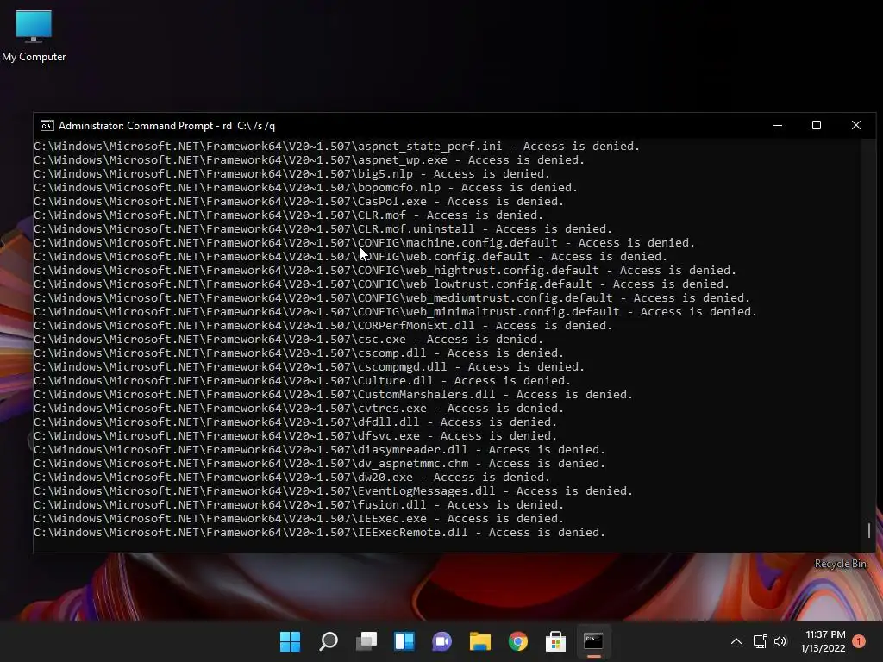Click the fusion.dll output line
883x662 pixels.
299,505
